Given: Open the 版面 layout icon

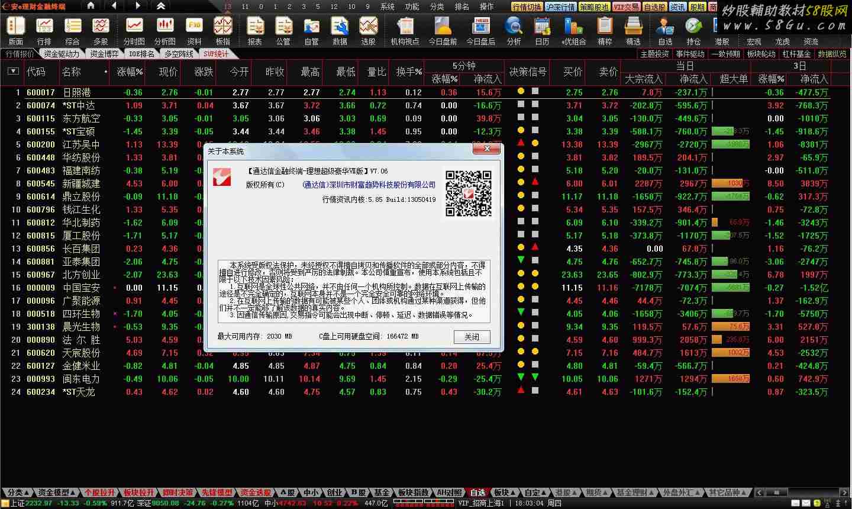Looking at the screenshot, I should [x=15, y=31].
